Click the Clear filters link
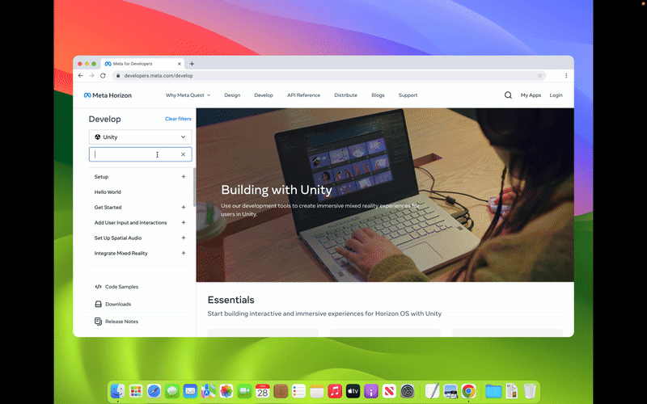The image size is (647, 404). 178,119
